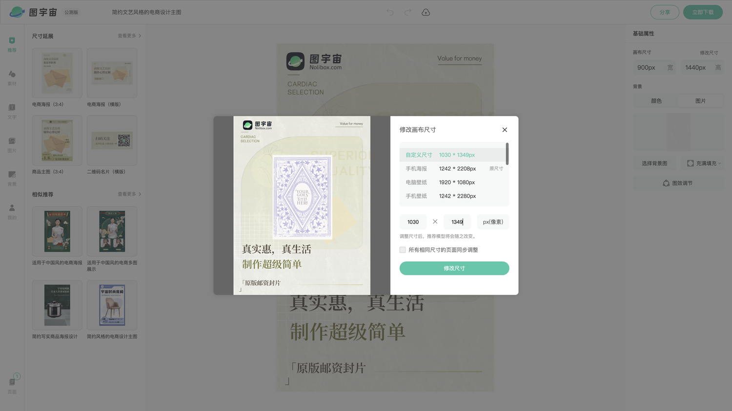Click the 分享 share button
732x411 pixels.
tap(665, 12)
